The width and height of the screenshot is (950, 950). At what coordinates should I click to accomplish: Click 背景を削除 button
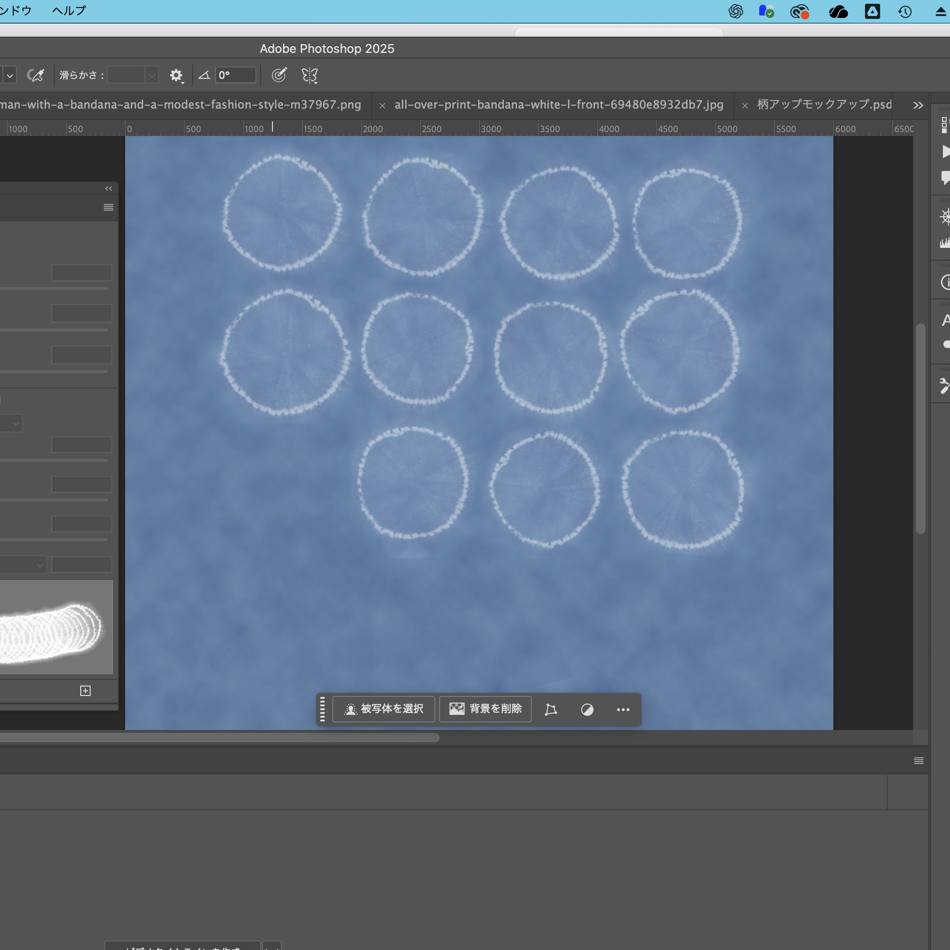point(485,709)
